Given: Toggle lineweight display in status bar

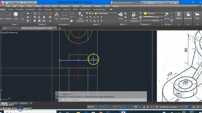Looking at the screenshot, I should tap(136, 107).
